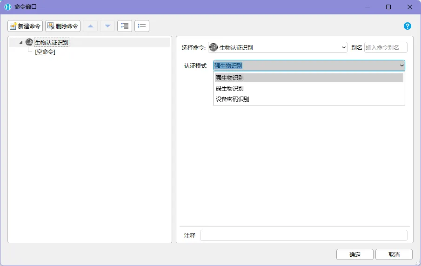The width and height of the screenshot is (421, 266).
Task: Open help via the blue question mark
Action: (x=408, y=26)
